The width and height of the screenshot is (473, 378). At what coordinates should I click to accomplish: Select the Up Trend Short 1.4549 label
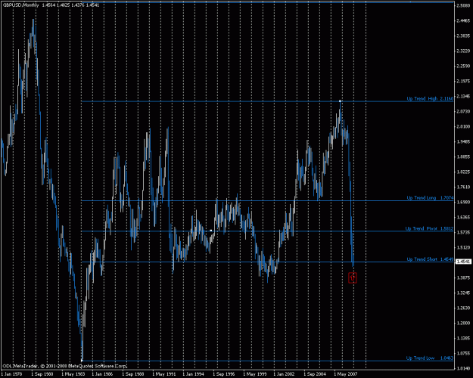430,259
